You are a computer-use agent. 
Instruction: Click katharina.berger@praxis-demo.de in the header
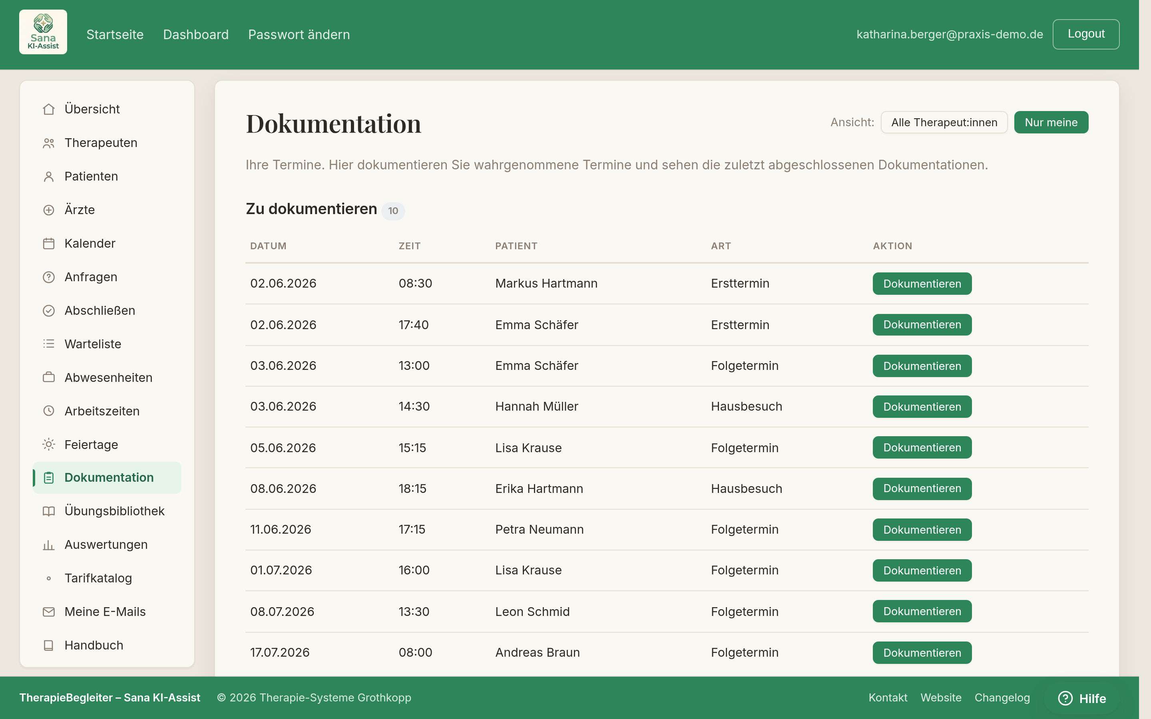click(949, 34)
